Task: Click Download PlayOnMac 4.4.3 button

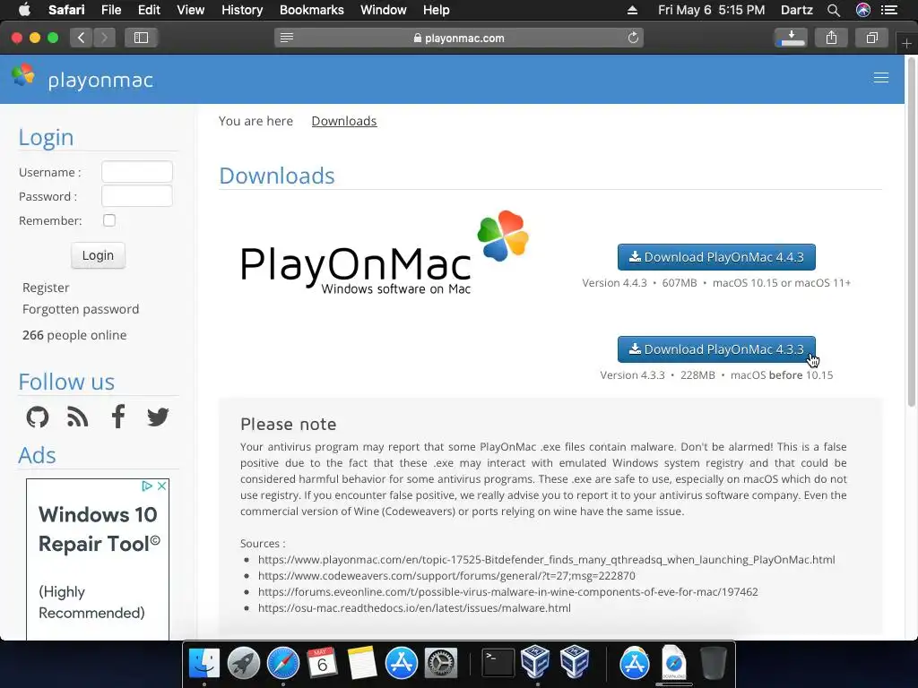Action: point(716,257)
